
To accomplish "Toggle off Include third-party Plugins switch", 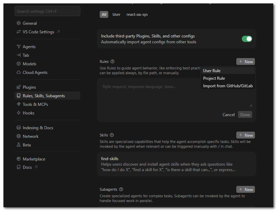I will [x=247, y=39].
